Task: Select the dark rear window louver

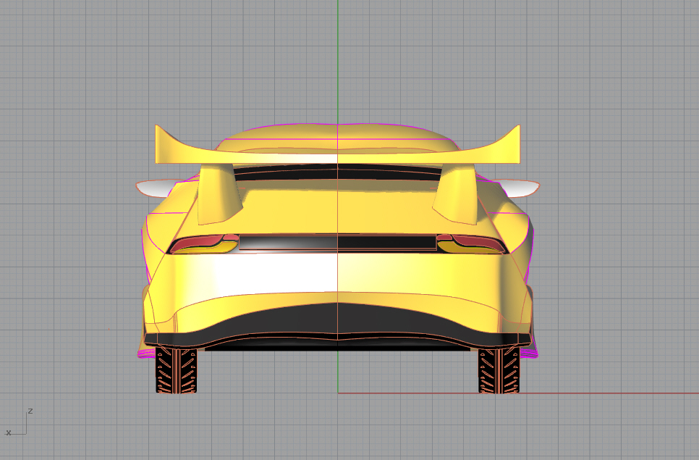Action: [337, 172]
